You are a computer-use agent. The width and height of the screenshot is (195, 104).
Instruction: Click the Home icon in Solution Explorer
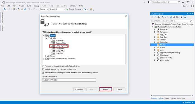coord(158,17)
